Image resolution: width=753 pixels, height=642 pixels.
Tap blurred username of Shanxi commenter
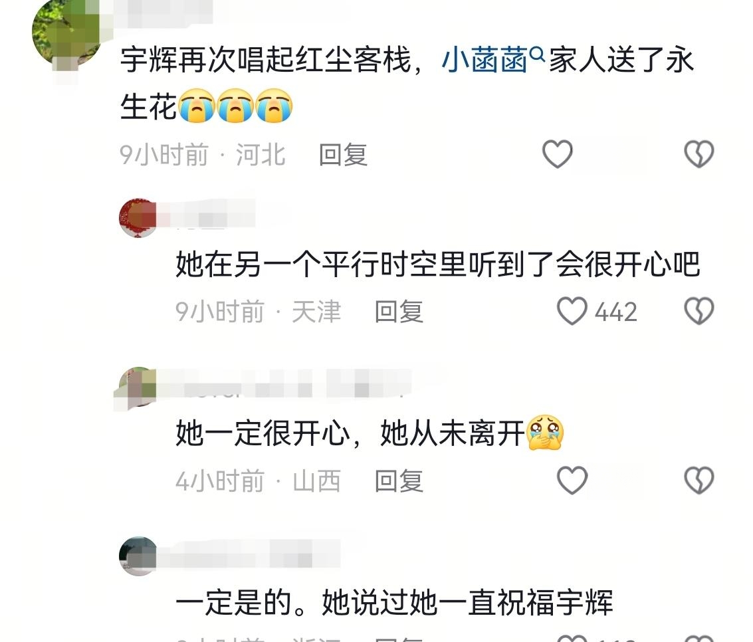[x=284, y=383]
